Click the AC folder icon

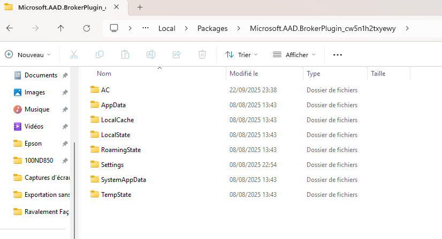(x=94, y=90)
